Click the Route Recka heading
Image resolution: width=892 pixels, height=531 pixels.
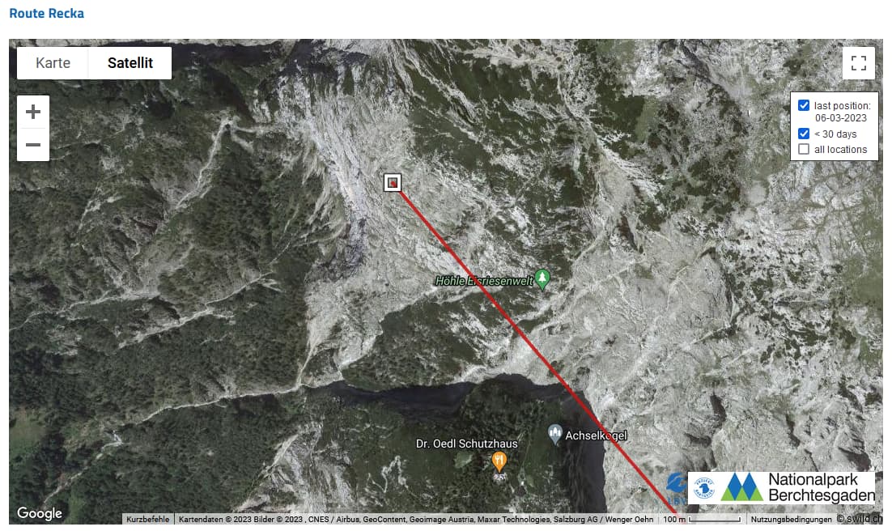click(47, 14)
